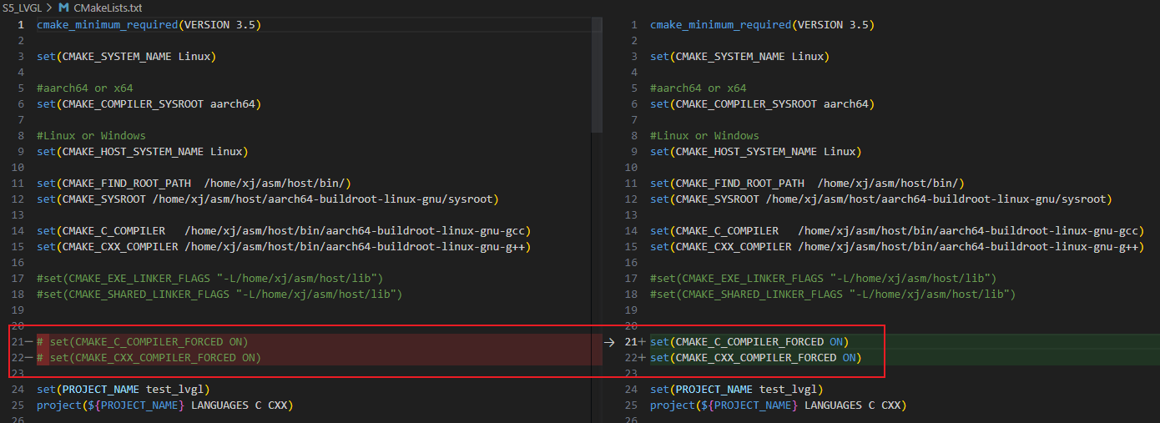Click the removed CMAKE_C_COMPILER_FORCED line in left pane

(x=149, y=342)
